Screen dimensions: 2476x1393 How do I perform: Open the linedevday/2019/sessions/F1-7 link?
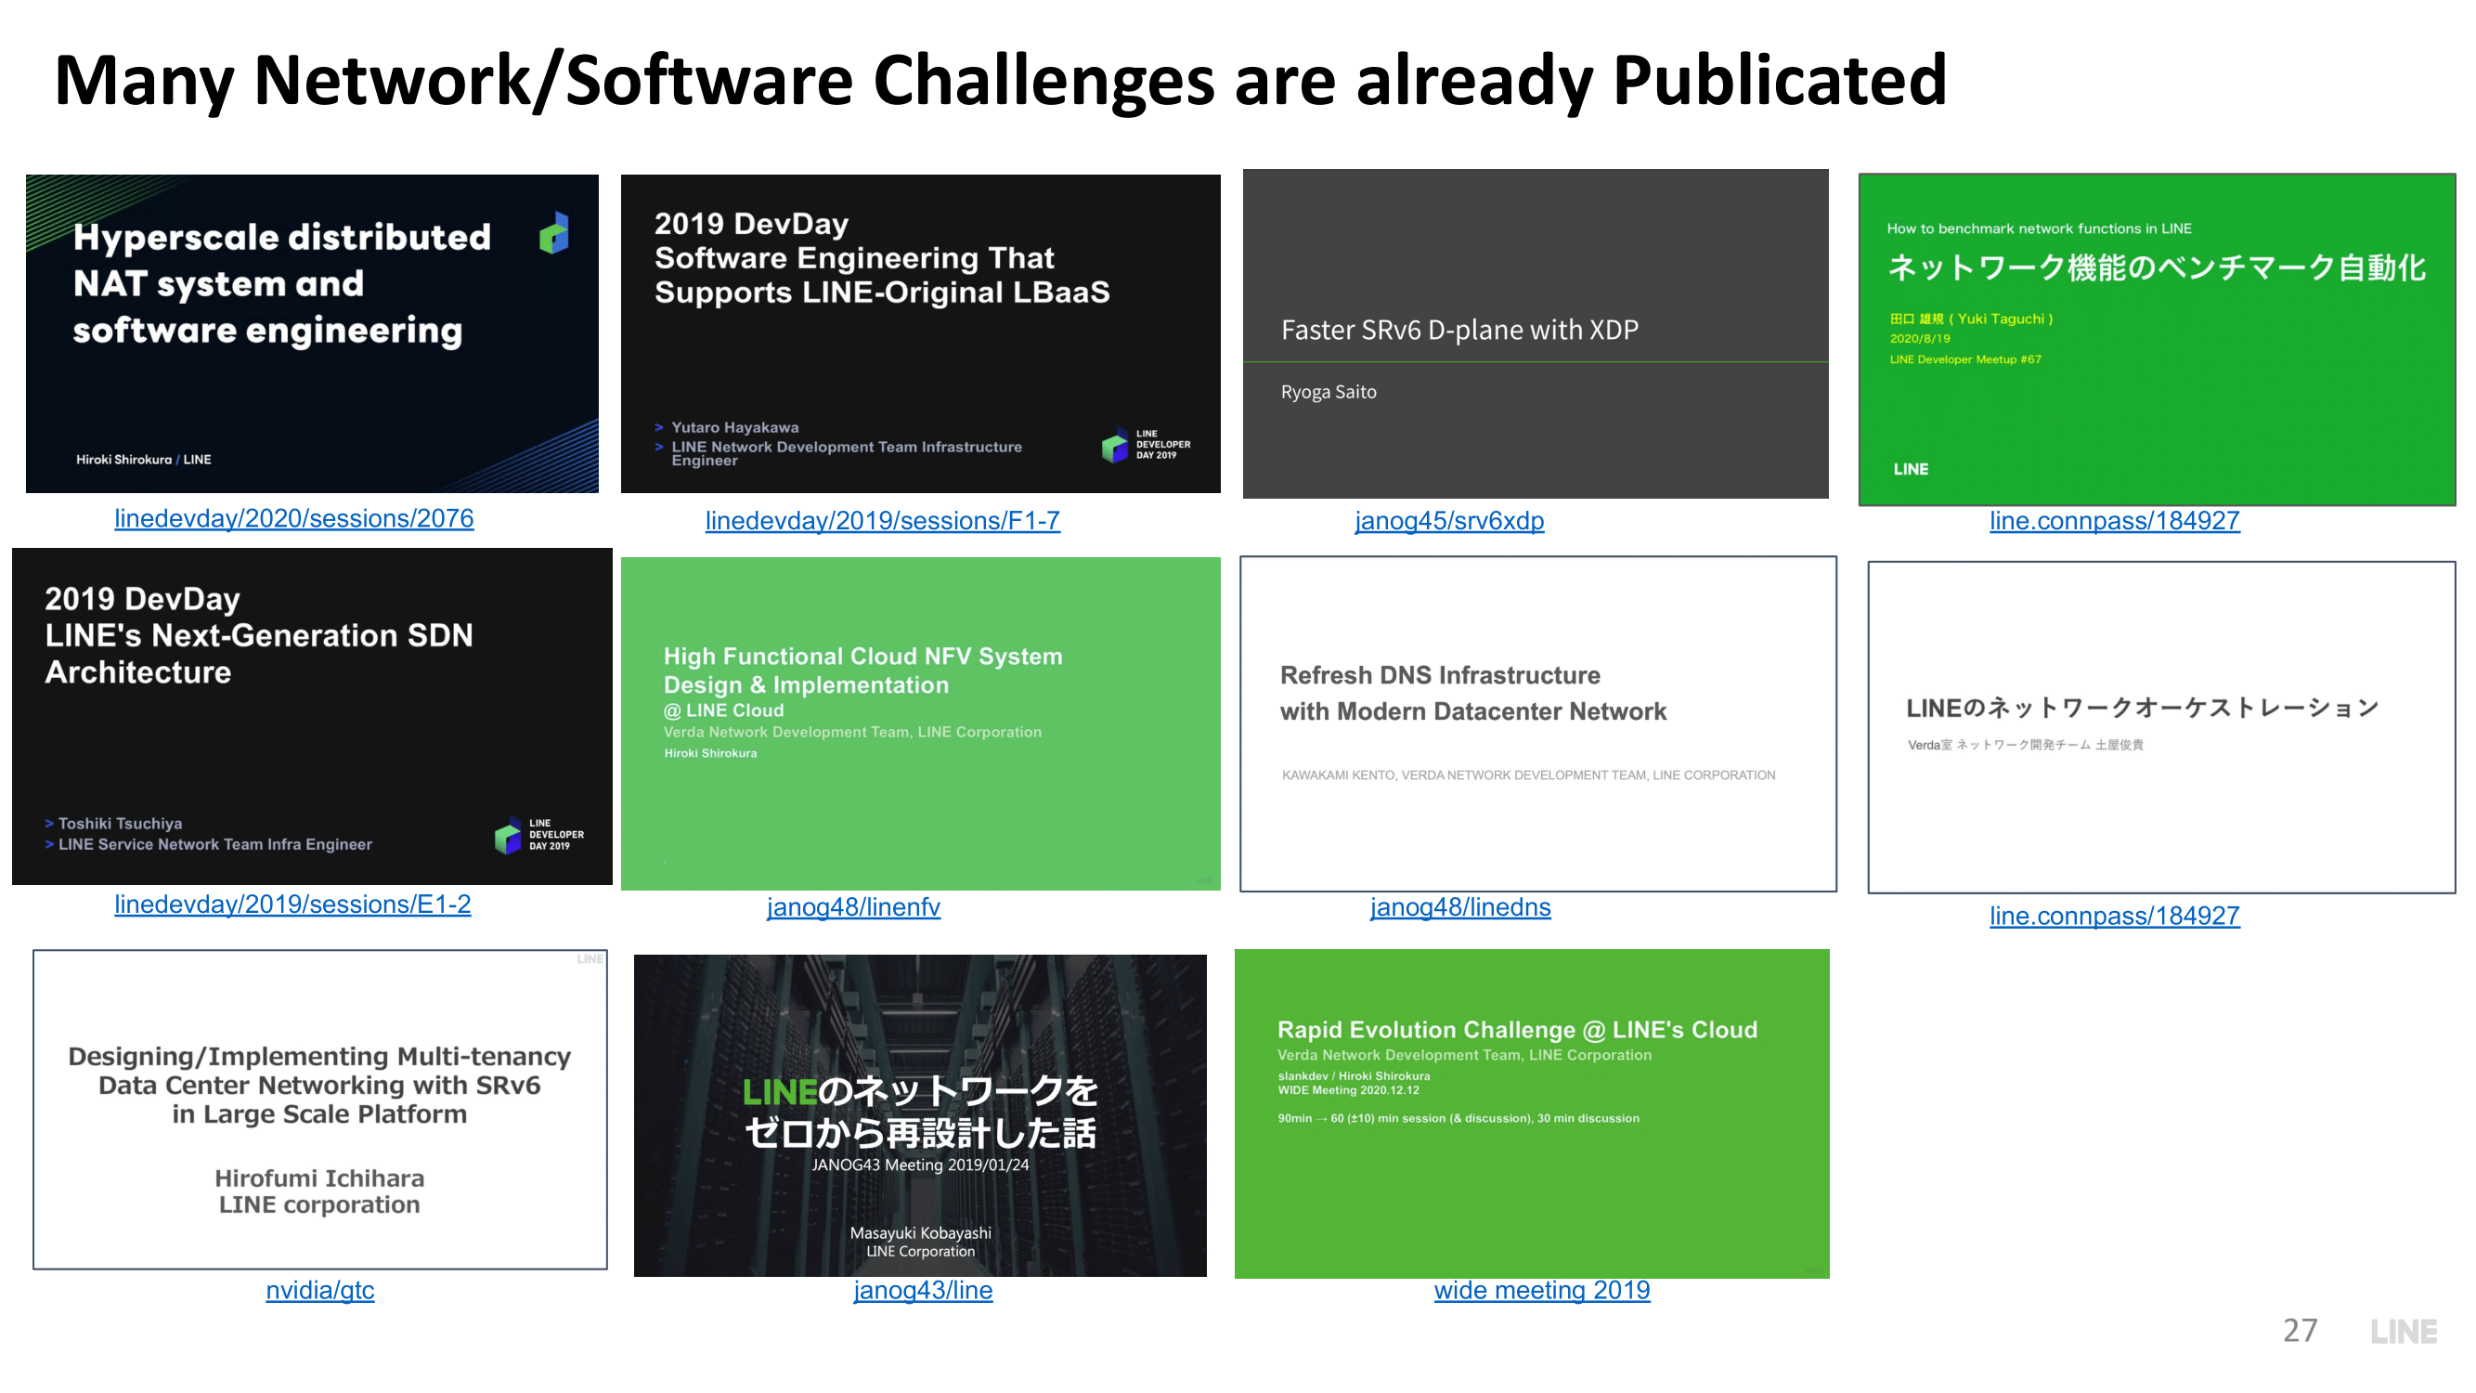pos(882,520)
